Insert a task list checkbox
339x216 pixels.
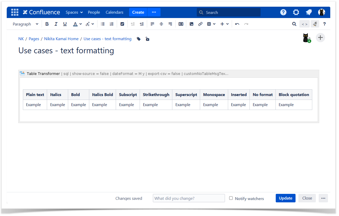click(122, 24)
